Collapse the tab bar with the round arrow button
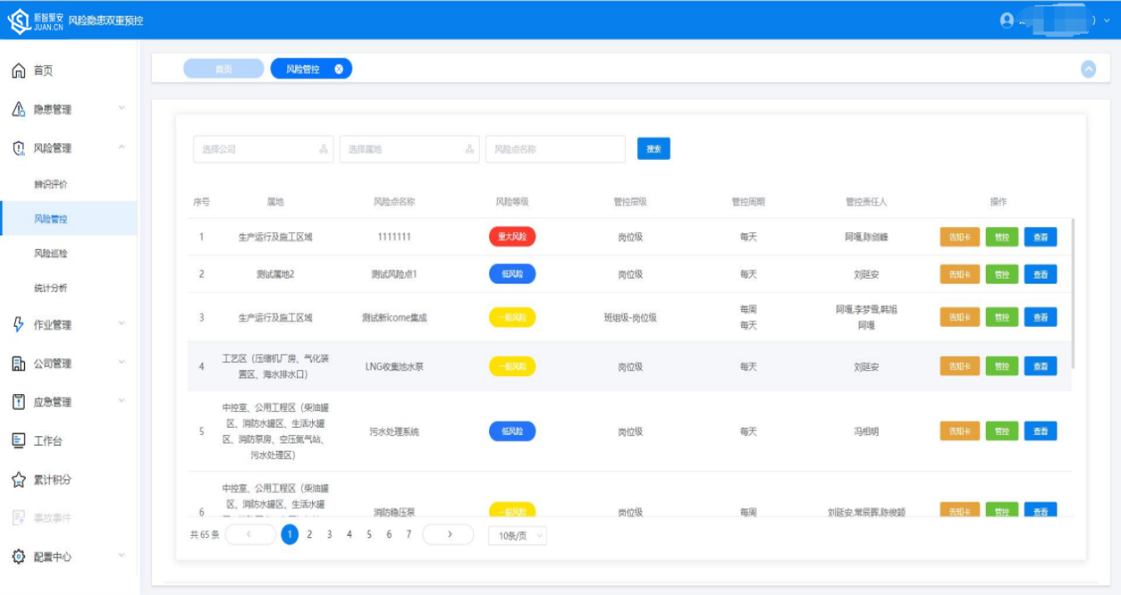Viewport: 1121px width, 595px height. tap(1088, 69)
